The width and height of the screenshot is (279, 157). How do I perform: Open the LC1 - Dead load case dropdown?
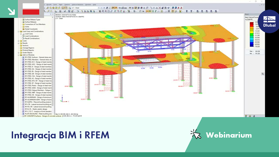pos(99,8)
